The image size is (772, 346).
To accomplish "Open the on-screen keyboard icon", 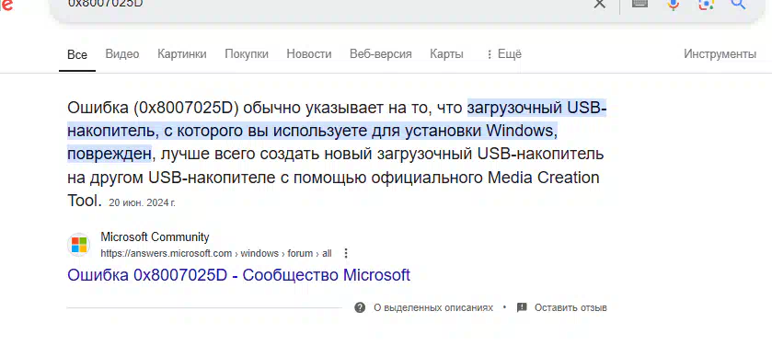I will pos(639,4).
